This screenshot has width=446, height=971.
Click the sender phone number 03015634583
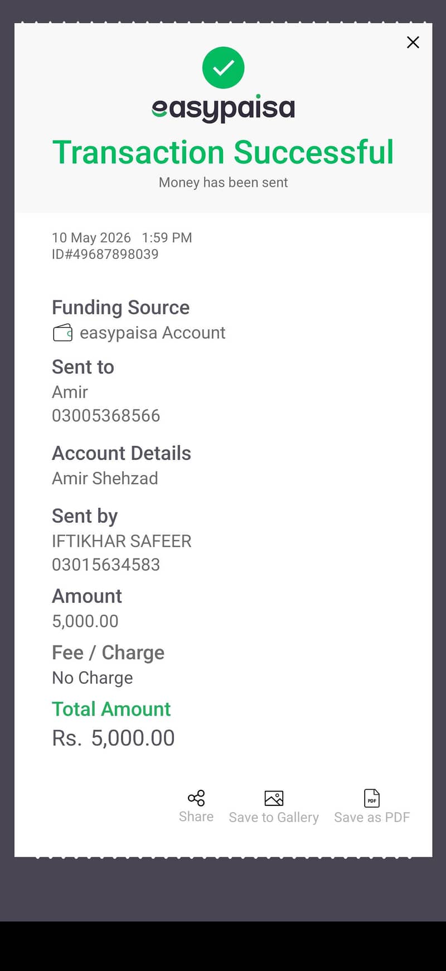(x=106, y=564)
